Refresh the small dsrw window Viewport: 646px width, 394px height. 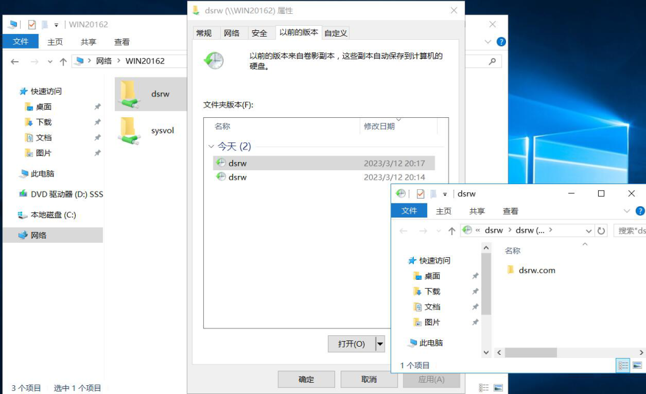(x=601, y=231)
